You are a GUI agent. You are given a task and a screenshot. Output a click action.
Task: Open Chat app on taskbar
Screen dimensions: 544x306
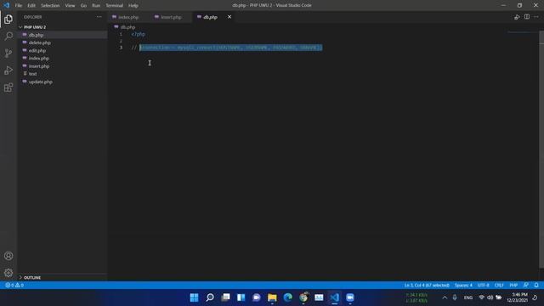(257, 297)
